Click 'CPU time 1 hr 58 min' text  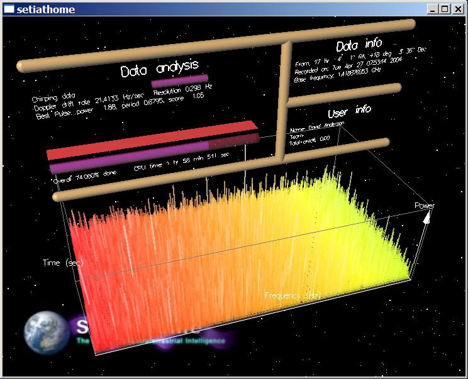(x=181, y=162)
